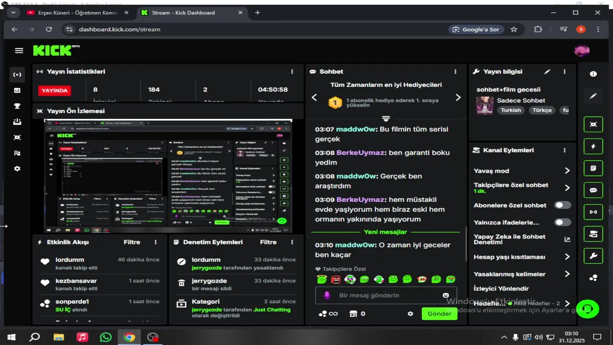This screenshot has width=613, height=345.
Task: Click the purple microphone icon in chat input
Action: point(327,295)
